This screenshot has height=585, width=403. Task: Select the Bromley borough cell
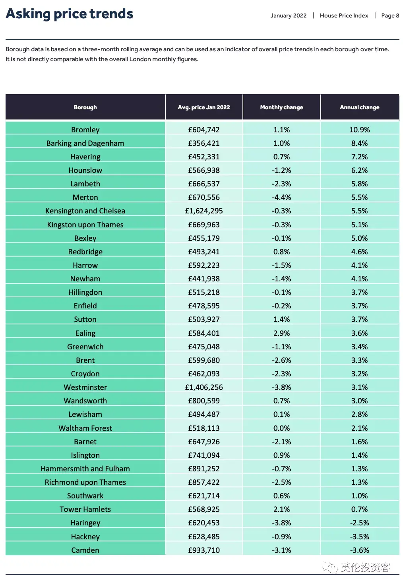(x=85, y=130)
